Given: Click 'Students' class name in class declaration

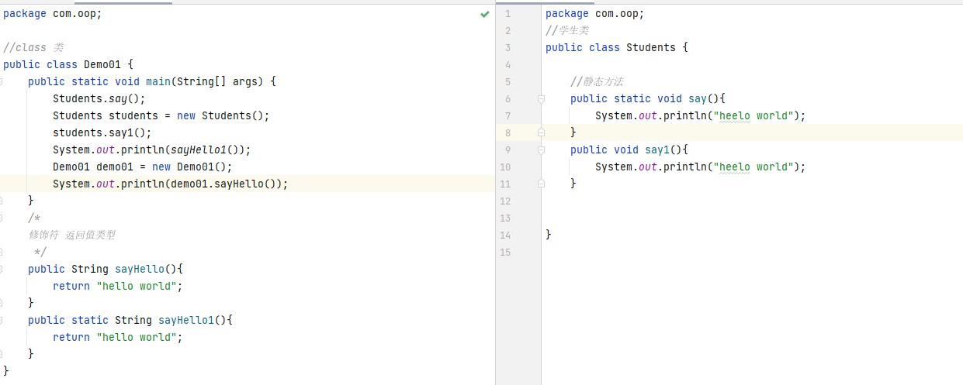Looking at the screenshot, I should coord(651,47).
